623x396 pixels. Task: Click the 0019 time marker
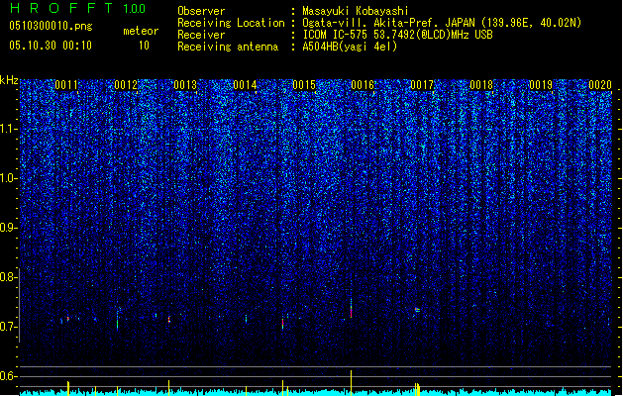pyautogui.click(x=541, y=85)
